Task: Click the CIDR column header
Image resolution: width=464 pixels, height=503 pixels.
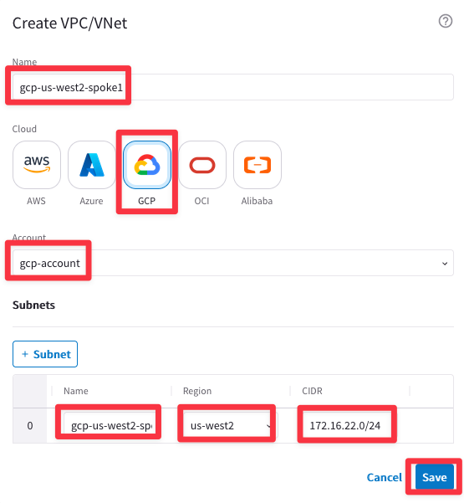Action: [312, 391]
